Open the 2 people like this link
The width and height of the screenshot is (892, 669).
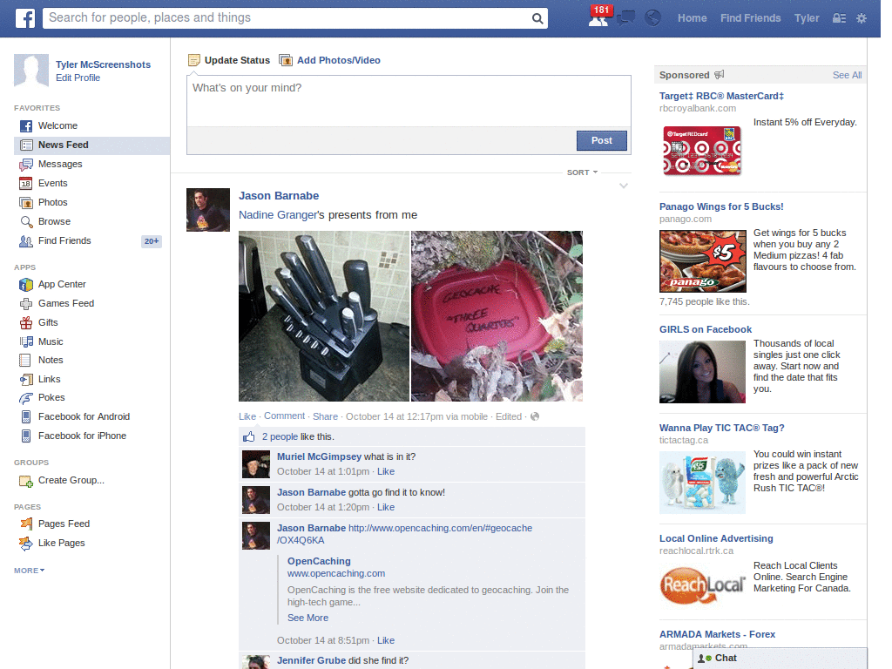(x=280, y=437)
